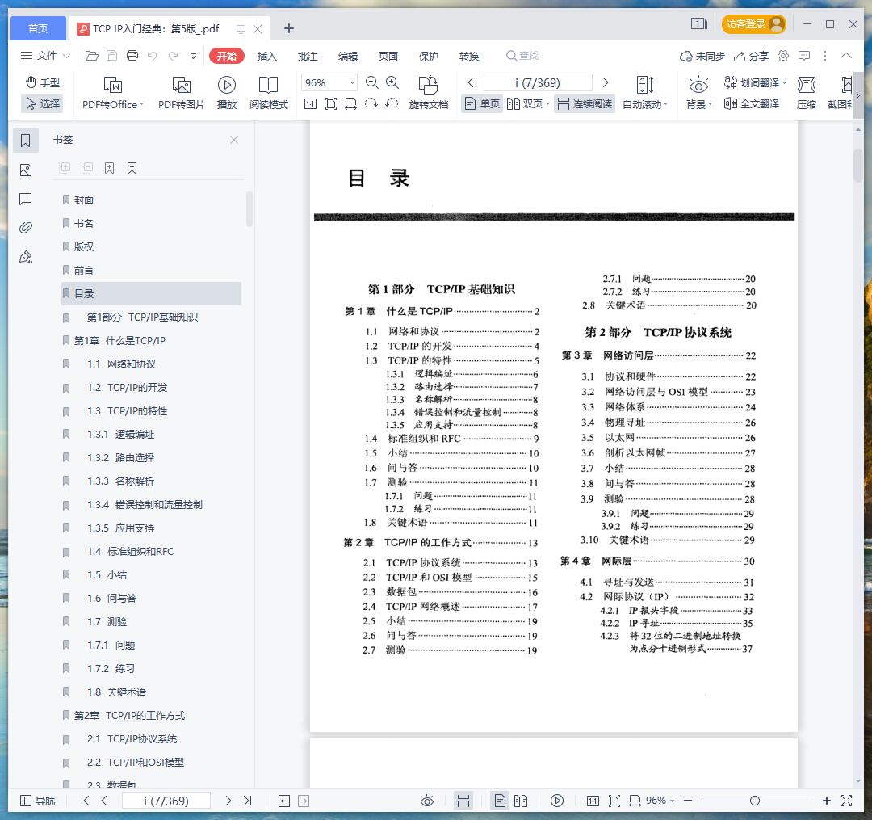Viewport: 872px width, 820px height.
Task: Toggle double page icon in status bar
Action: pos(521,801)
